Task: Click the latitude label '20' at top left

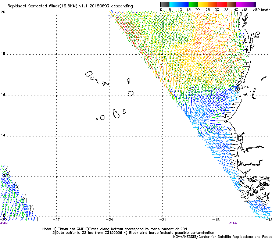Action: point(3,12)
